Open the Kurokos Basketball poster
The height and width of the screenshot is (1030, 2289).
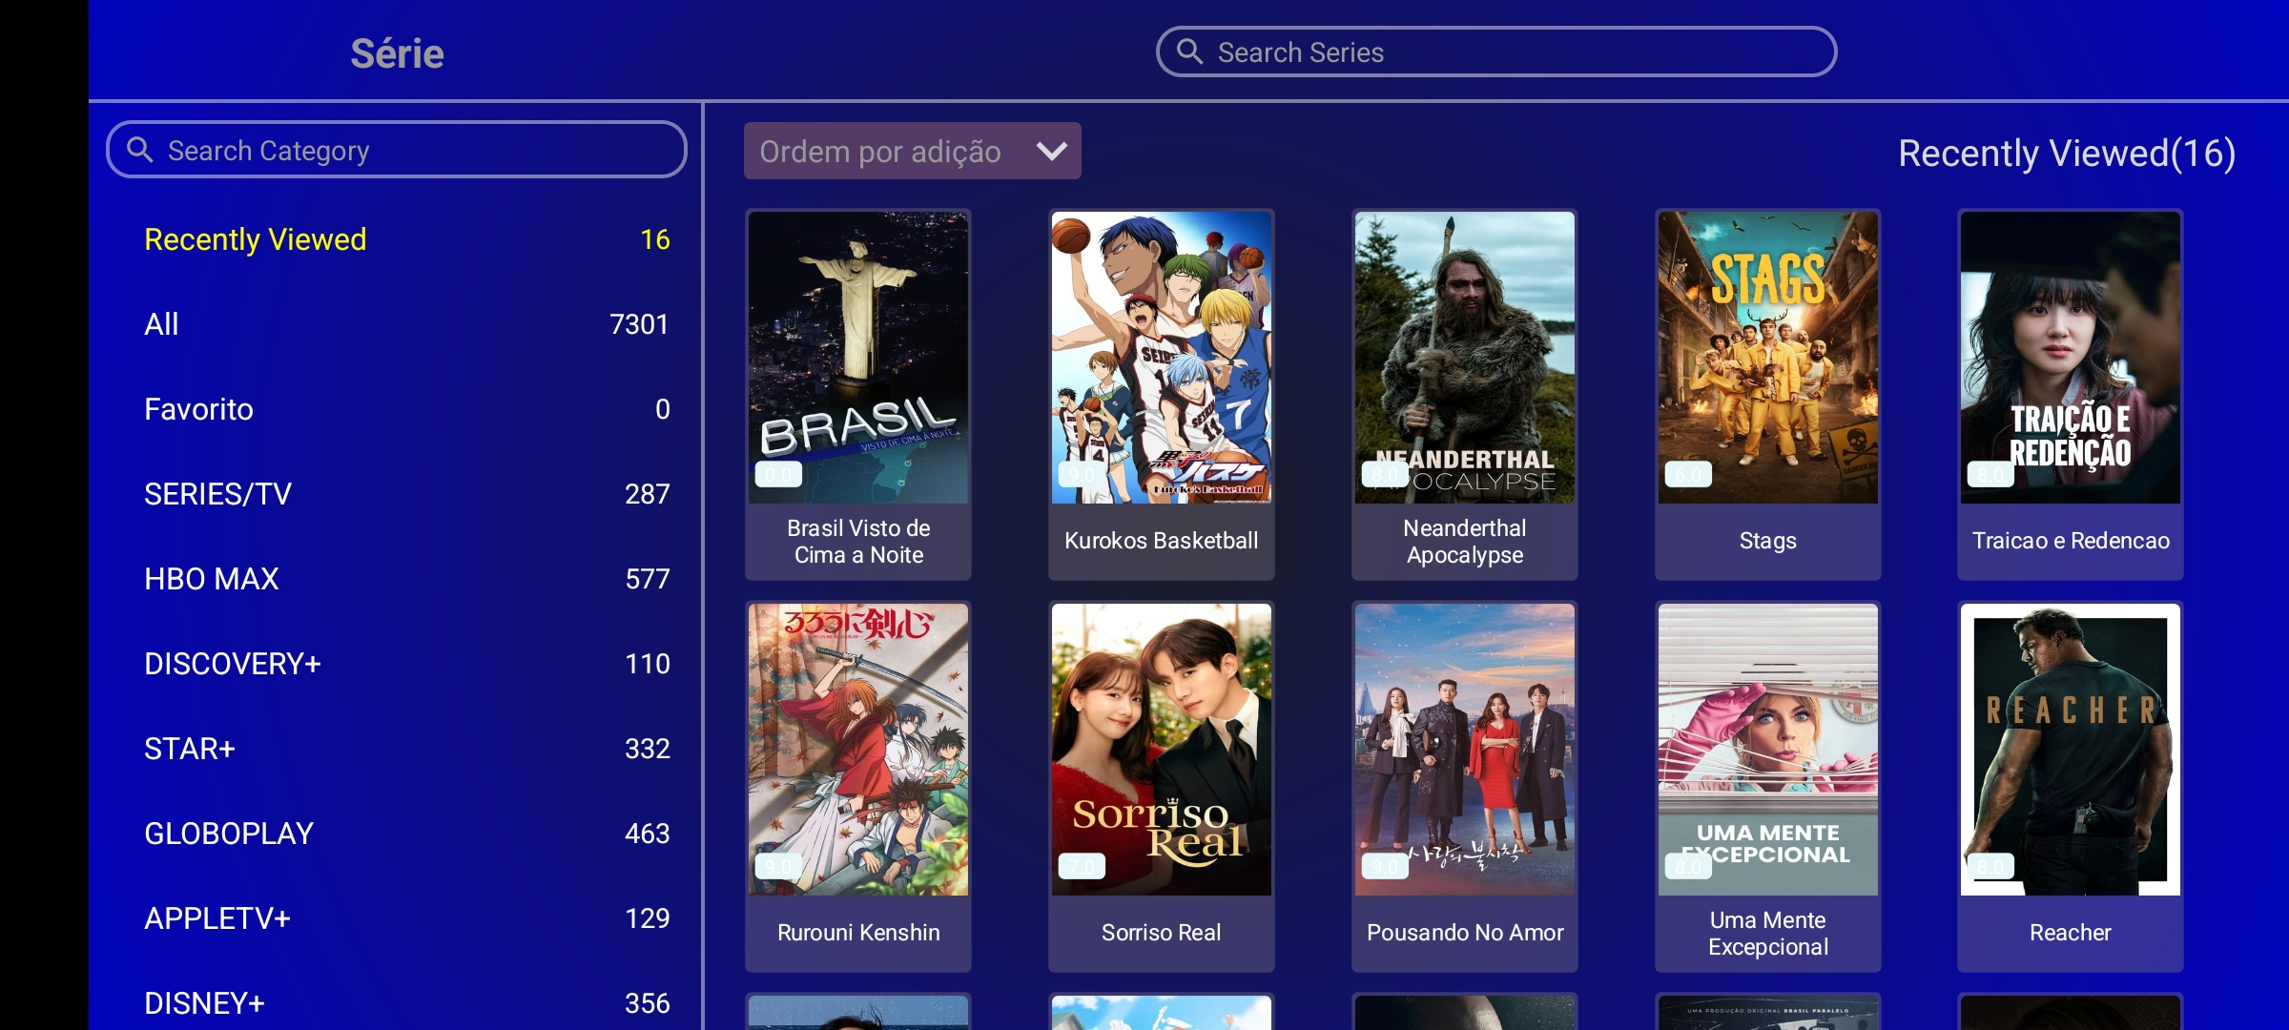coord(1161,358)
